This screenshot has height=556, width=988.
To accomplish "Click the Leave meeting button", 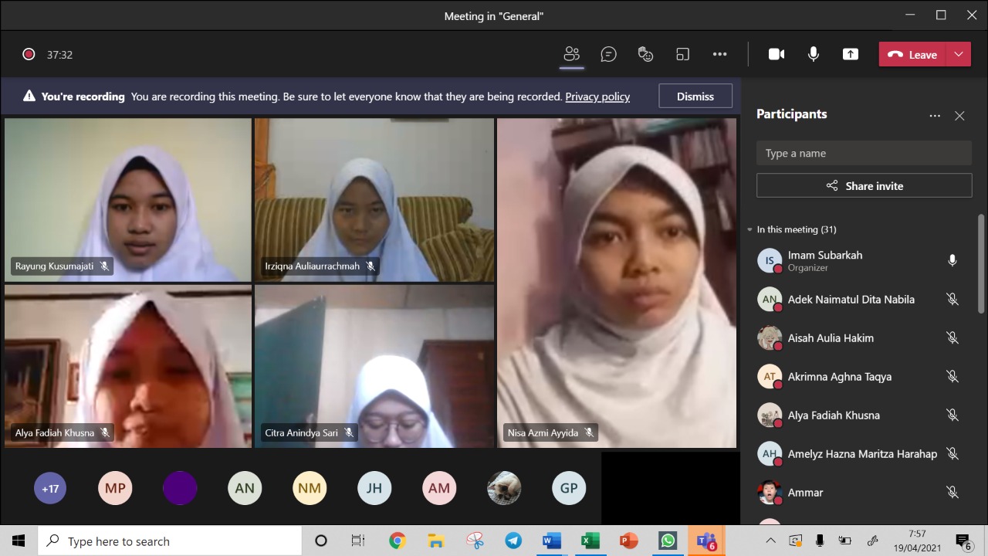I will click(x=913, y=54).
